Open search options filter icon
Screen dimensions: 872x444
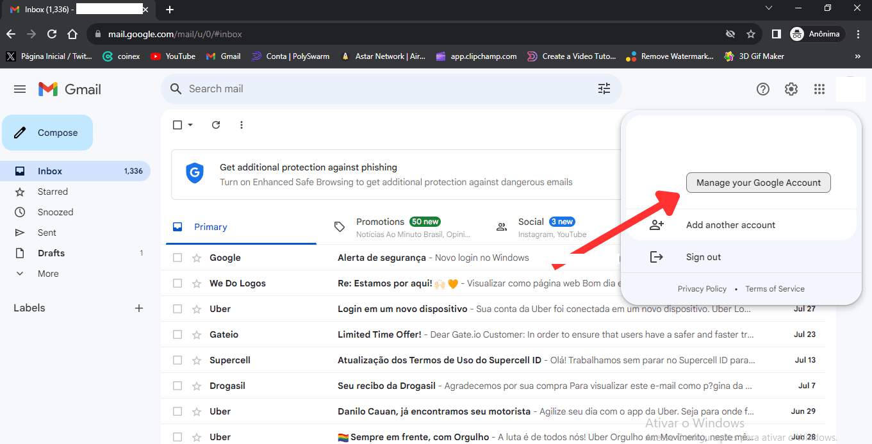(604, 89)
